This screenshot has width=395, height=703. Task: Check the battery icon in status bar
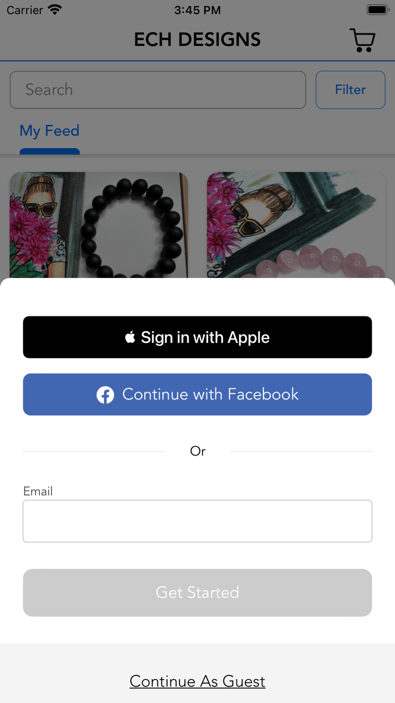click(x=377, y=10)
